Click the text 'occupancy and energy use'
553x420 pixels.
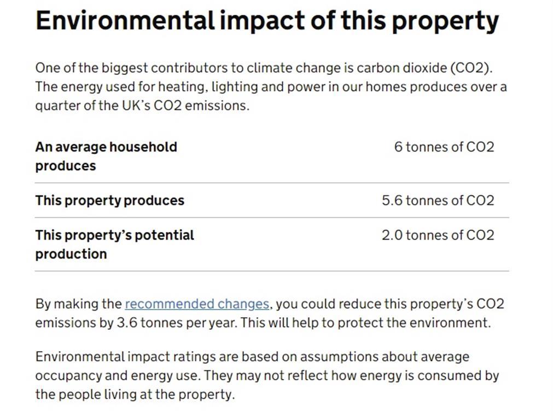(x=118, y=376)
